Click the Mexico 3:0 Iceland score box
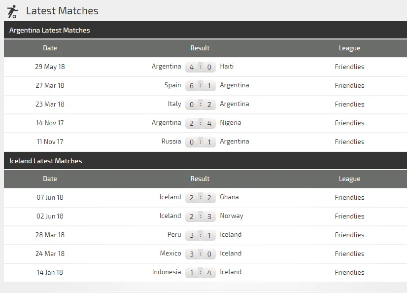 click(200, 254)
